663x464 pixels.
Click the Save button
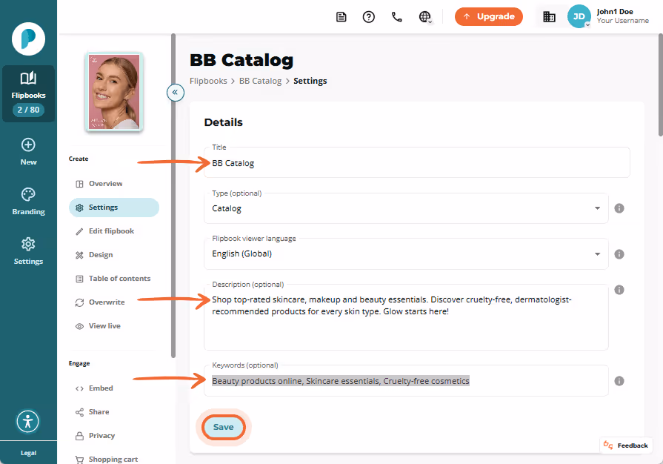(x=223, y=427)
